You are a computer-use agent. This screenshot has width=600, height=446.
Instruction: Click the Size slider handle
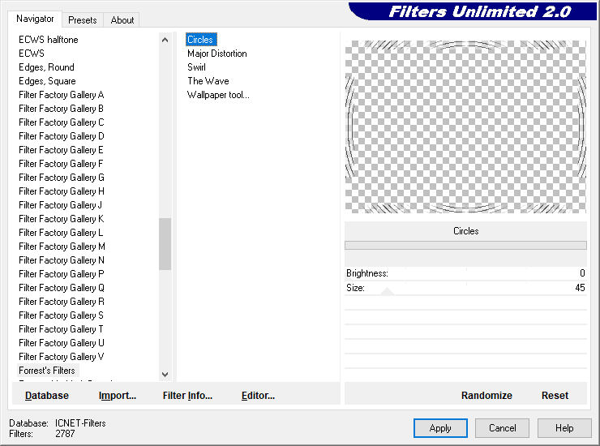(x=388, y=292)
